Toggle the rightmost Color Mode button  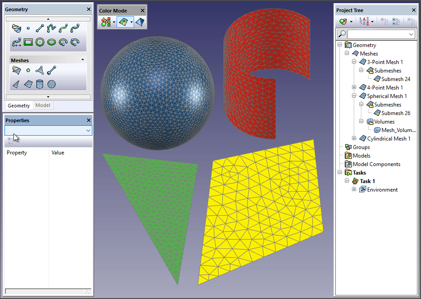[x=140, y=21]
